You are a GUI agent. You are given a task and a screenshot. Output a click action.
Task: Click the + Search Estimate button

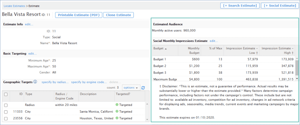point(240,6)
